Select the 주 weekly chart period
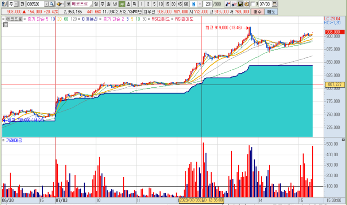The width and height of the screenshot is (347, 205). [102, 4]
